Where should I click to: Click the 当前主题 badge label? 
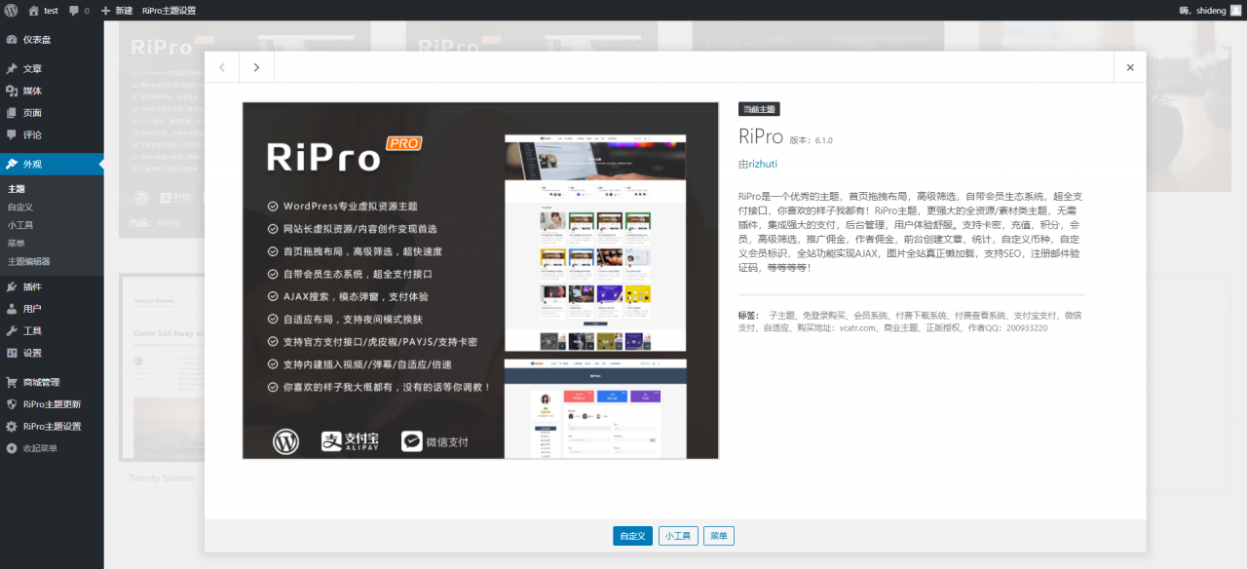point(759,109)
